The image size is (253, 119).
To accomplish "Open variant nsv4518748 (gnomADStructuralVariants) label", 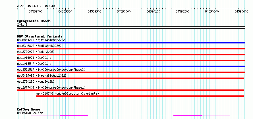I will pyautogui.click(x=67, y=93).
